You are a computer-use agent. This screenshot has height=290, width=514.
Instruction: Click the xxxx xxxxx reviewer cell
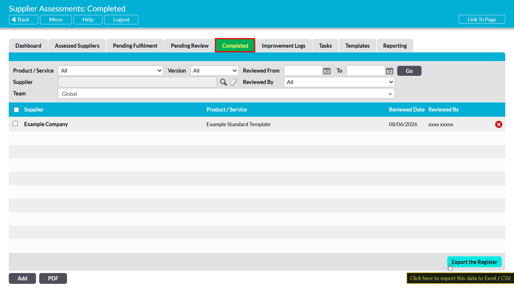(441, 124)
